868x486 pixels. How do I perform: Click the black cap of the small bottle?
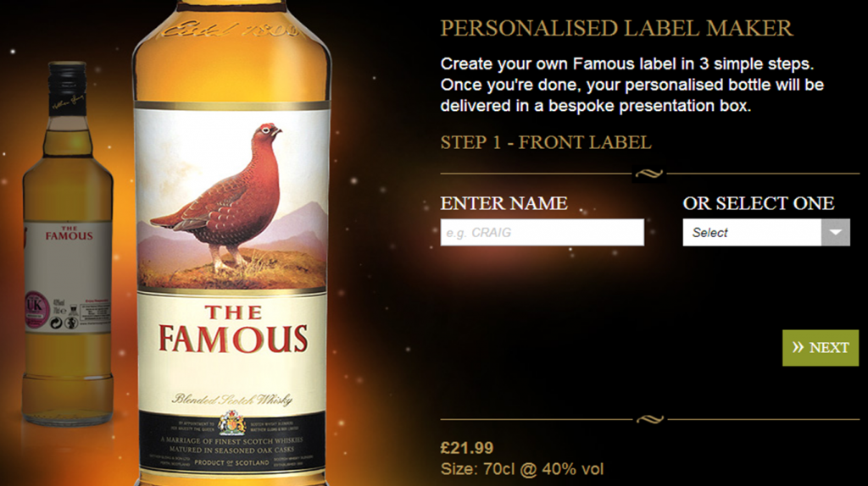pyautogui.click(x=68, y=88)
